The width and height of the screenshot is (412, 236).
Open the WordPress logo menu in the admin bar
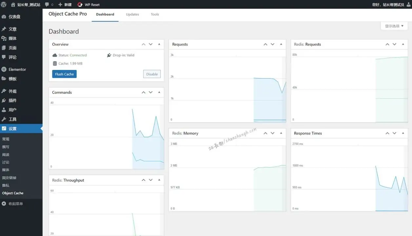point(4,4)
